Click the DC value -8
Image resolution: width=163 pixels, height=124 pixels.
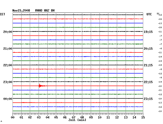160,48
